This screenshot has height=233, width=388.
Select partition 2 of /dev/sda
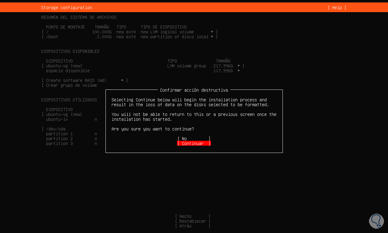pyautogui.click(x=59, y=139)
